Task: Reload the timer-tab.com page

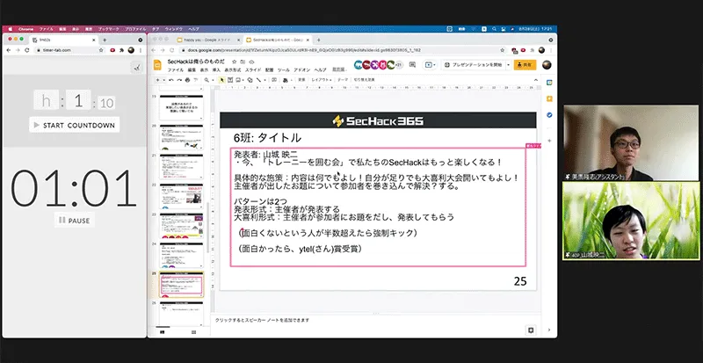Action: [27, 50]
